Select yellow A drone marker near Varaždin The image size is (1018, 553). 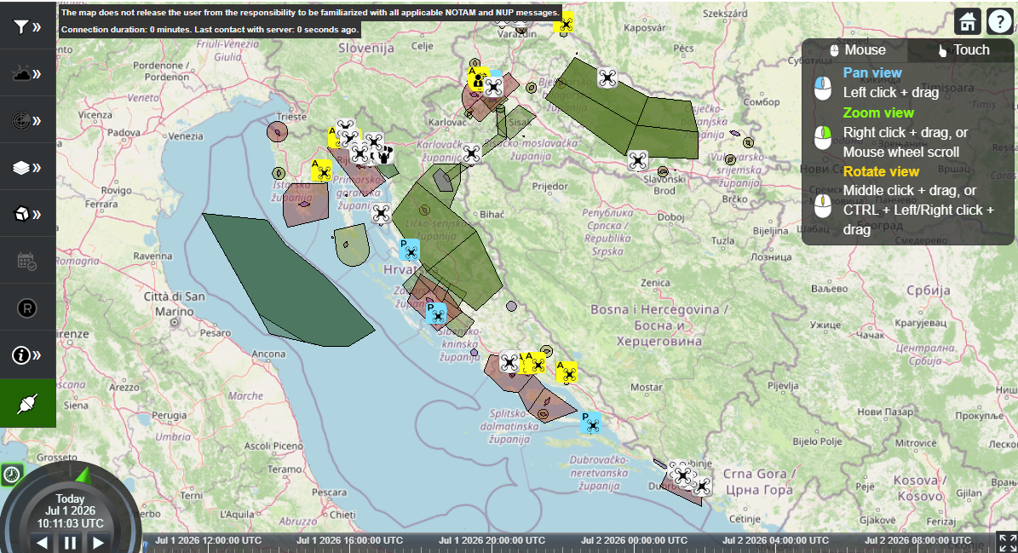564,23
